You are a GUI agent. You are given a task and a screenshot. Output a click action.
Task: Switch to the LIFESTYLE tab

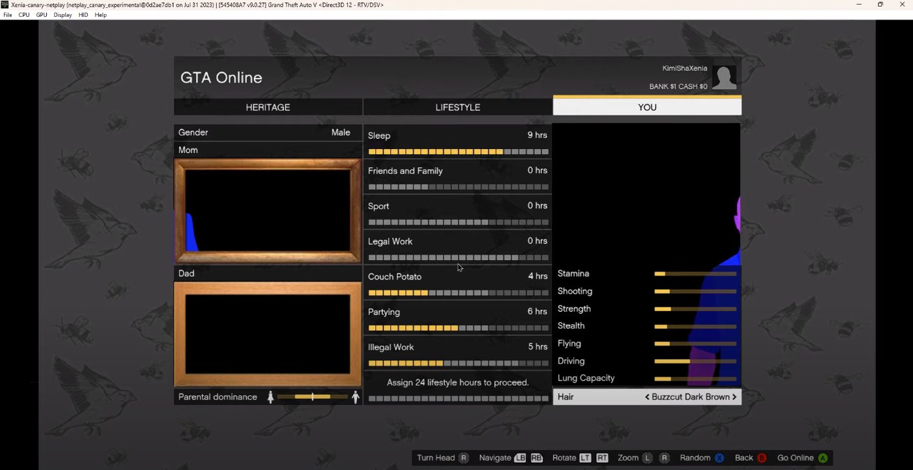[x=458, y=107]
